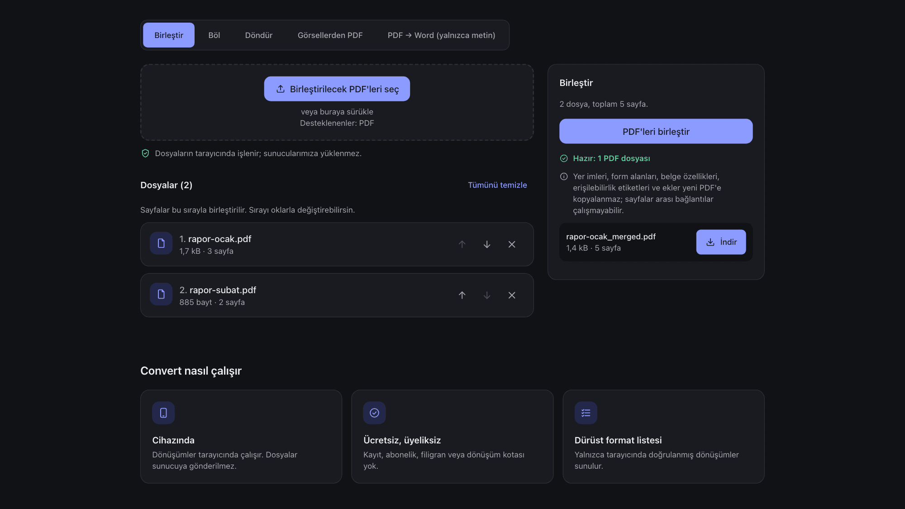Switch to the Böl tab
The height and width of the screenshot is (509, 905).
point(214,35)
